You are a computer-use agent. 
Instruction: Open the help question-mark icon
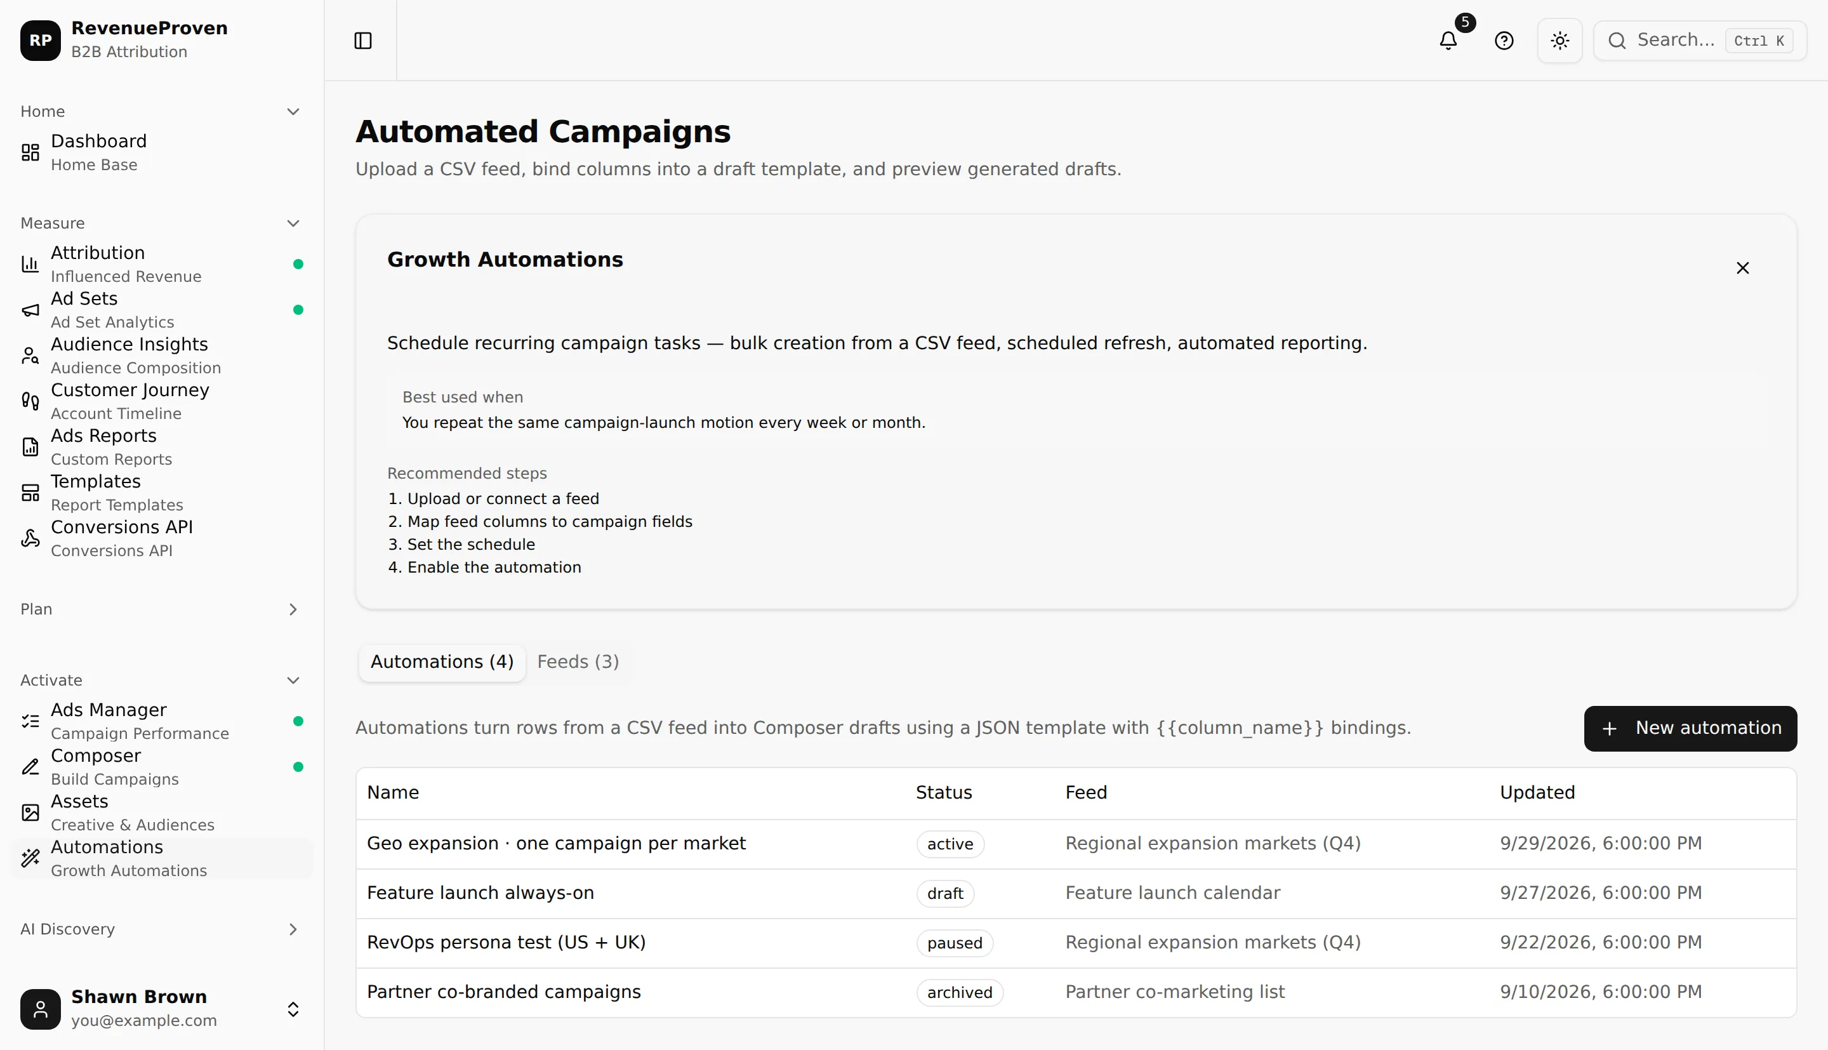[1504, 41]
